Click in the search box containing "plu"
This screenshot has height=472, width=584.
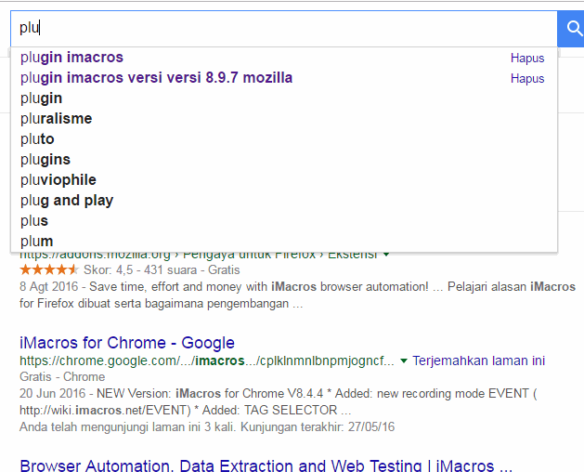click(284, 29)
